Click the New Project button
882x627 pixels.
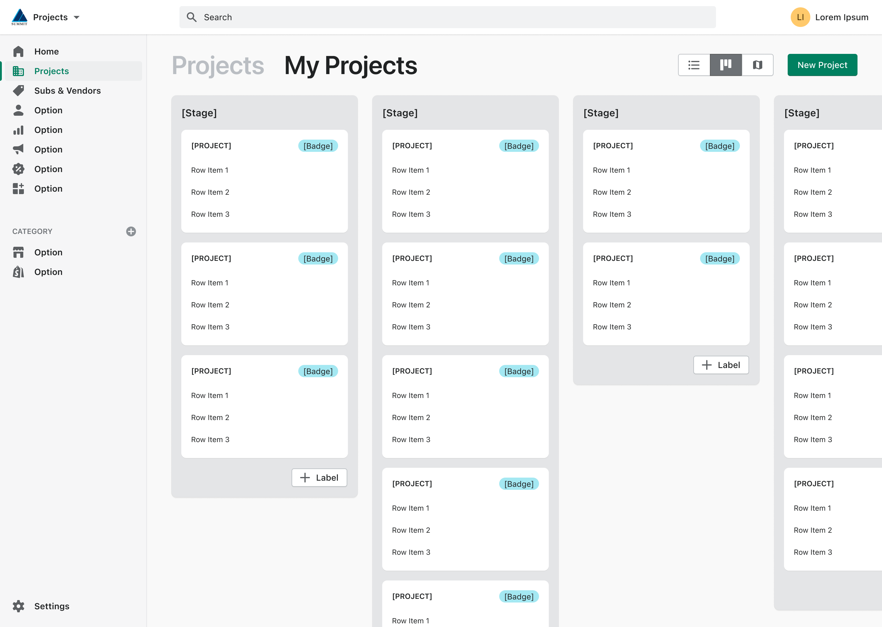coord(822,65)
